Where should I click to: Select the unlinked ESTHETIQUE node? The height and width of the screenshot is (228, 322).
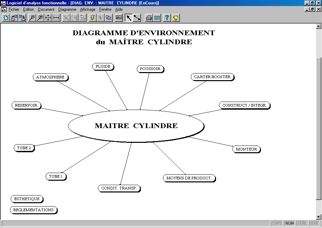(27, 199)
